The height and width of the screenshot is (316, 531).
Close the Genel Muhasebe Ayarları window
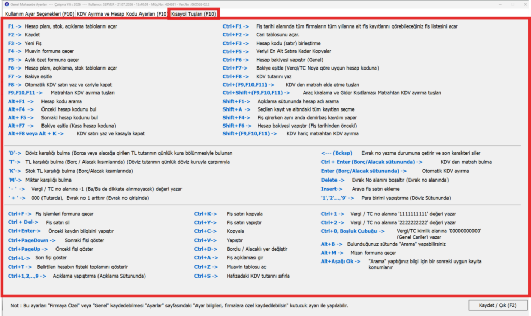pos(525,4)
